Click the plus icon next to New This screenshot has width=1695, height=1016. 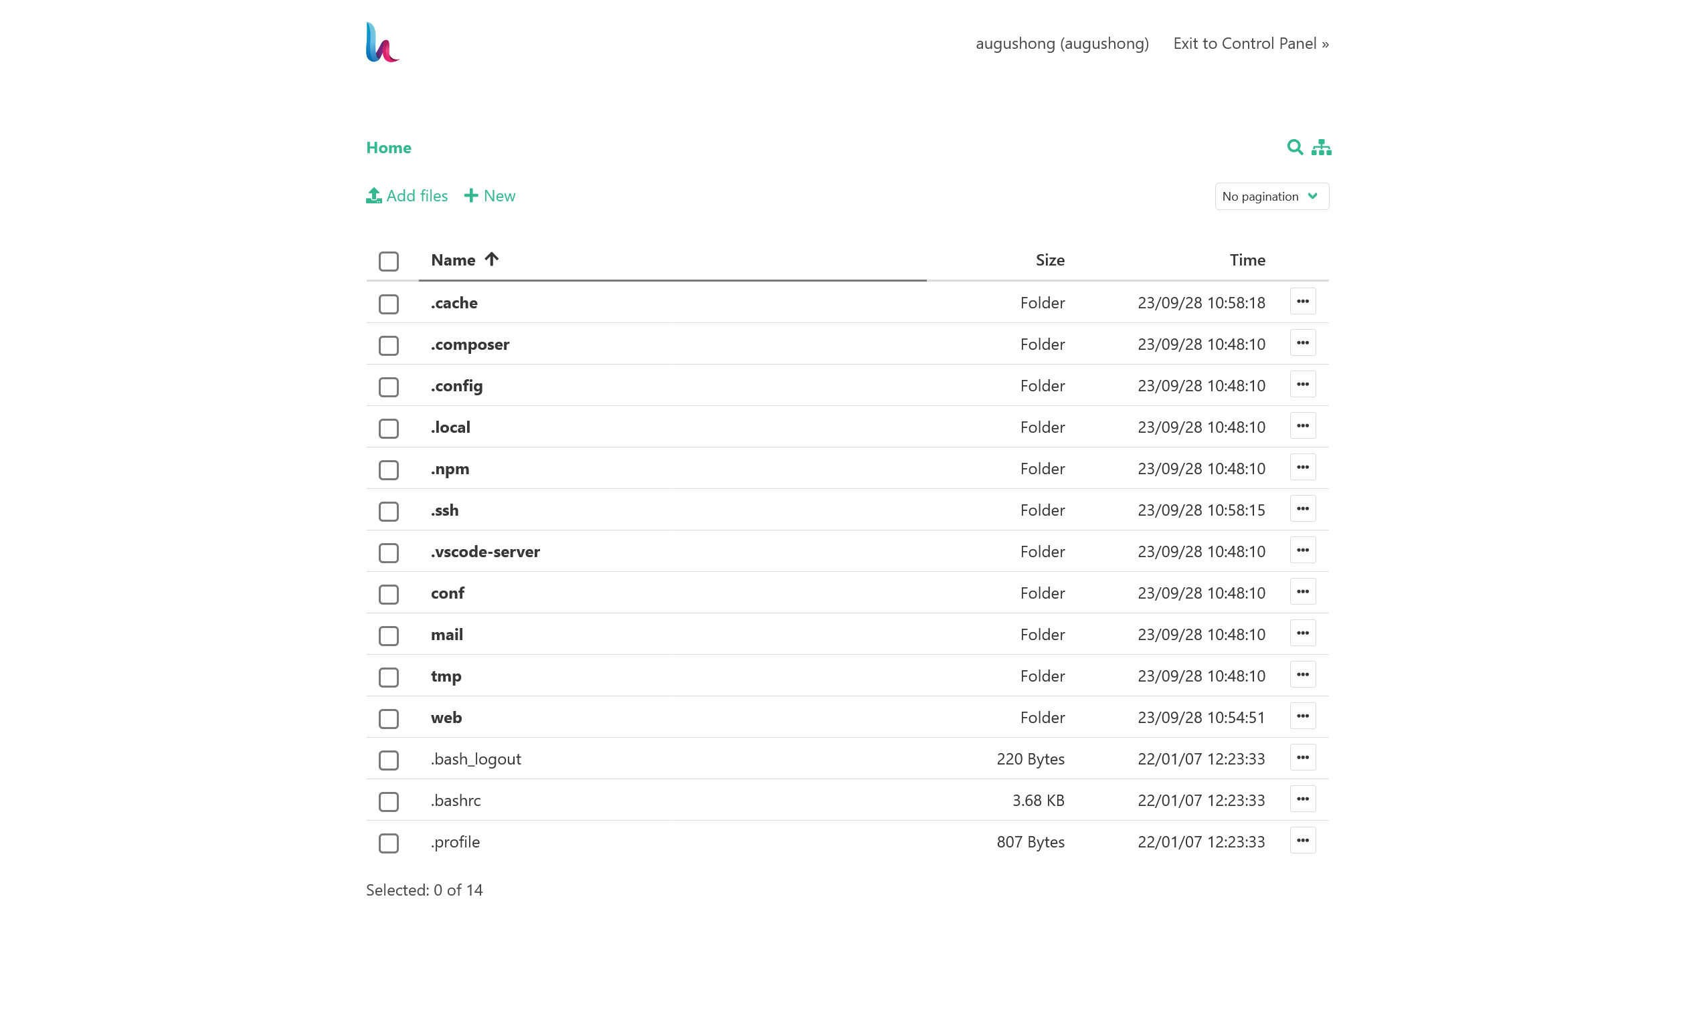[470, 196]
